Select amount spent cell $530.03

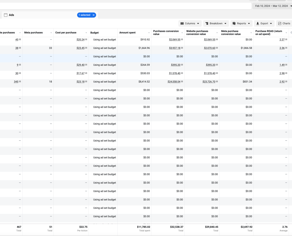tap(145, 73)
